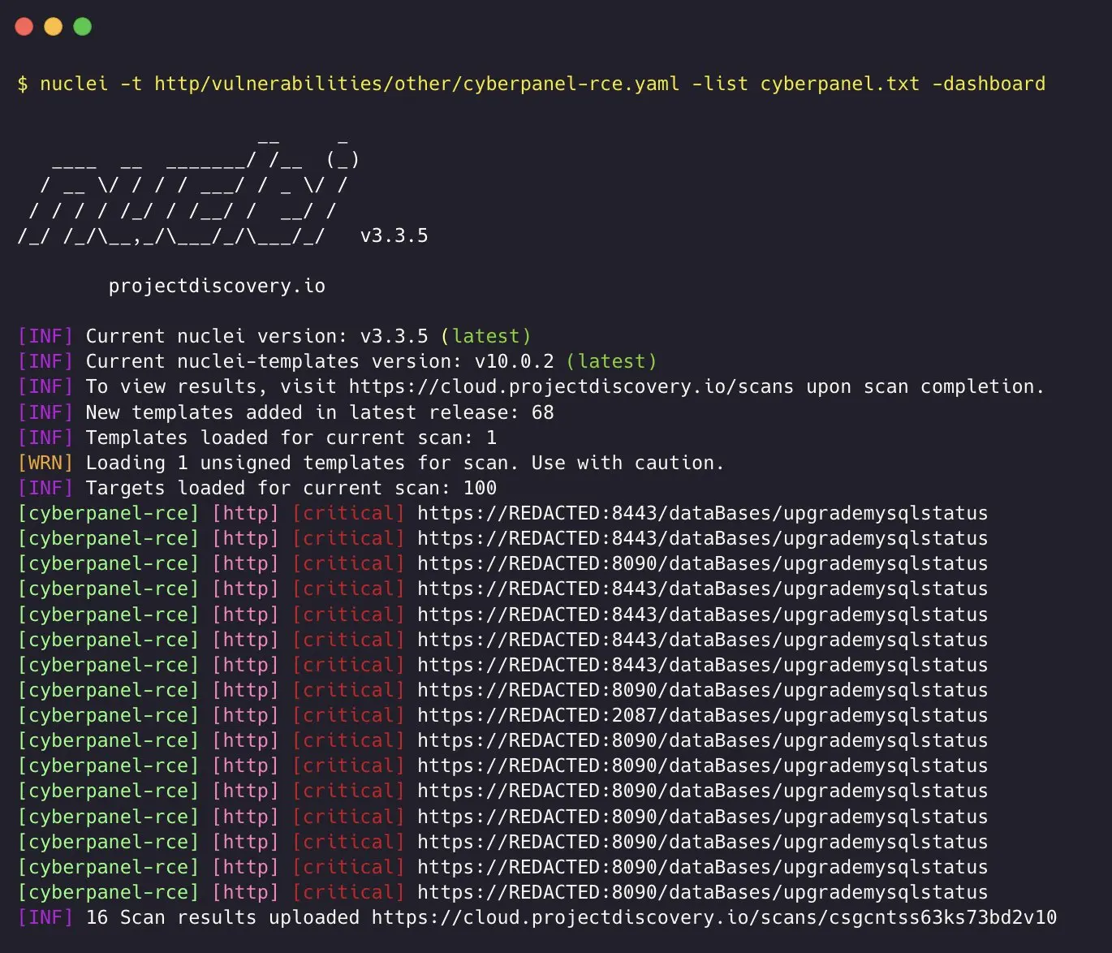Click (latest) after nuclei-templates version v10.0.2

[611, 361]
